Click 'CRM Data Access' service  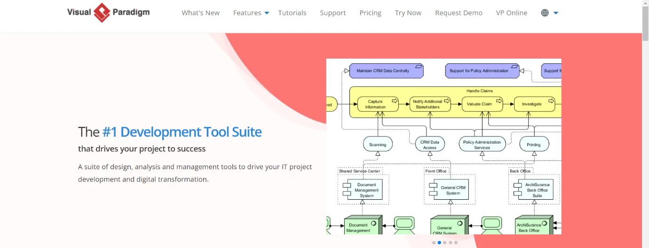tap(430, 144)
